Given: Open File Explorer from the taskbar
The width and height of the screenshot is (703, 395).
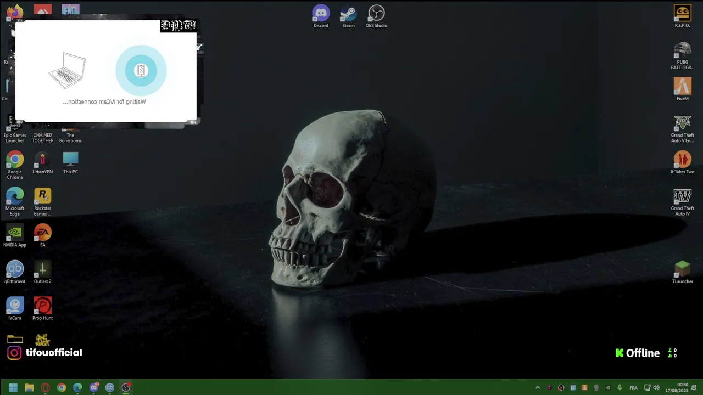Looking at the screenshot, I should pos(29,387).
